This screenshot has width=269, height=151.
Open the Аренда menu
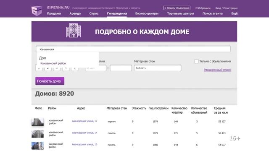click(x=75, y=13)
